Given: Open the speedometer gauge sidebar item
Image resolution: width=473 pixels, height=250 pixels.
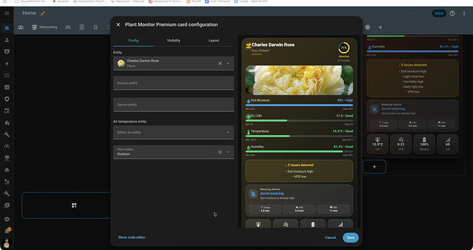Looking at the screenshot, I should click(7, 147).
